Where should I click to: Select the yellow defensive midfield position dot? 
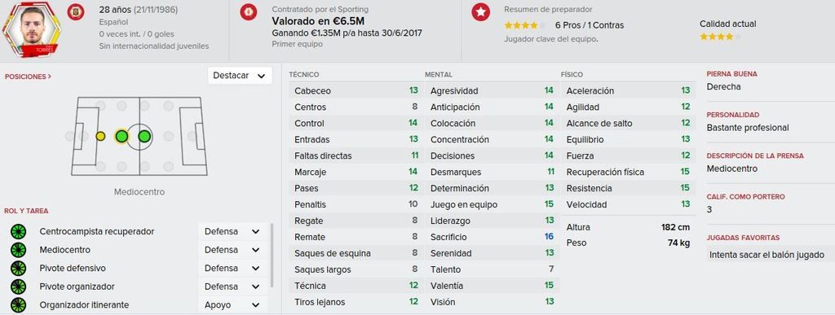click(x=100, y=137)
